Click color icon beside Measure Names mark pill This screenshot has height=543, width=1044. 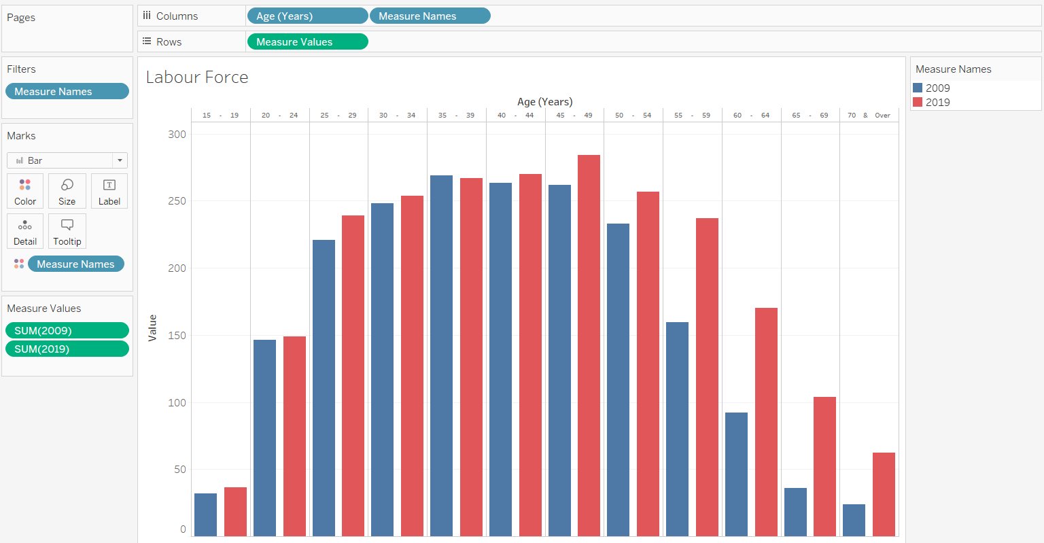coord(19,264)
